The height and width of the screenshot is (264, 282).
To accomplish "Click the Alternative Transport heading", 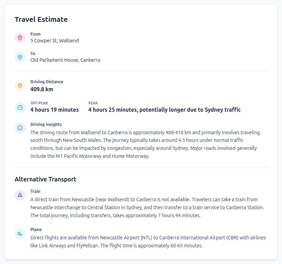I will click(45, 179).
